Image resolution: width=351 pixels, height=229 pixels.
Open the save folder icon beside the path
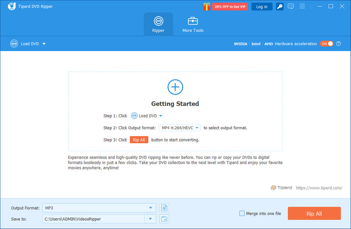165,219
